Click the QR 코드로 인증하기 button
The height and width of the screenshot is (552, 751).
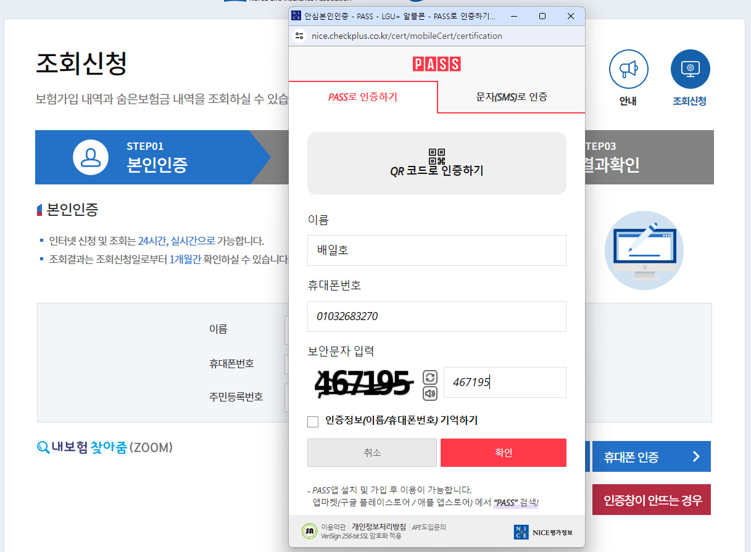437,163
